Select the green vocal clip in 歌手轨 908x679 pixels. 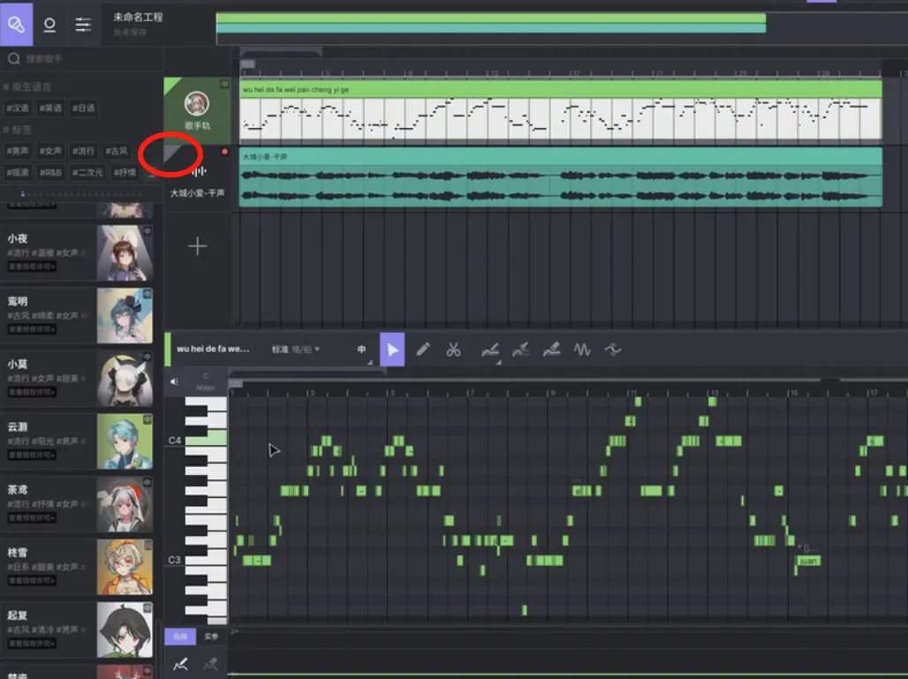561,110
